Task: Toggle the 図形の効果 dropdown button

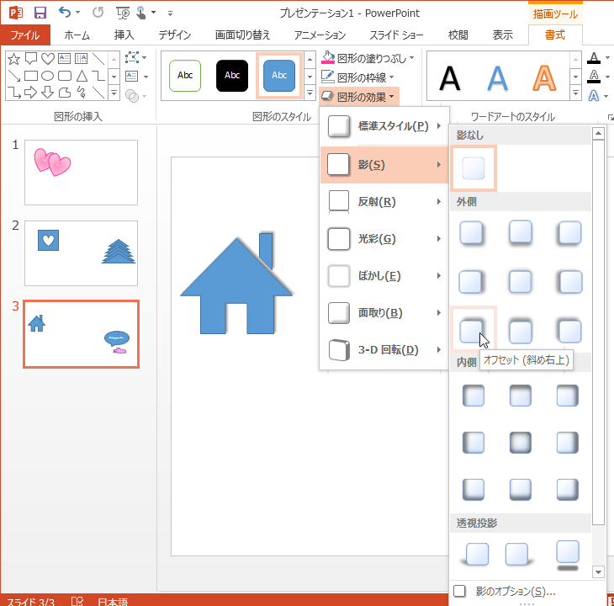Action: 359,96
